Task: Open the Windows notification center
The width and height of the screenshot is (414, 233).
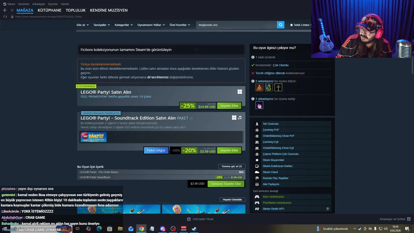Action: click(407, 229)
